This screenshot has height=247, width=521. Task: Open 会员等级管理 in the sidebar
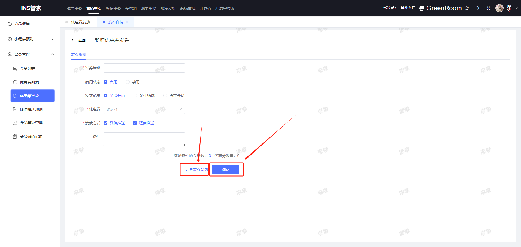click(31, 123)
